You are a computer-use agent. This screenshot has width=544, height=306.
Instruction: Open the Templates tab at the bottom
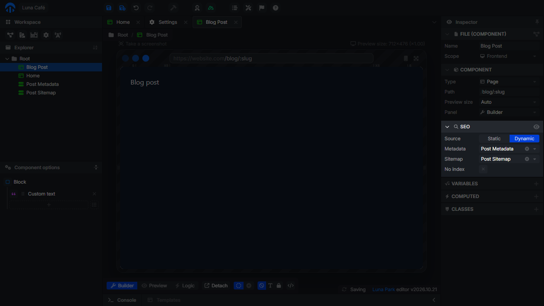click(x=164, y=300)
